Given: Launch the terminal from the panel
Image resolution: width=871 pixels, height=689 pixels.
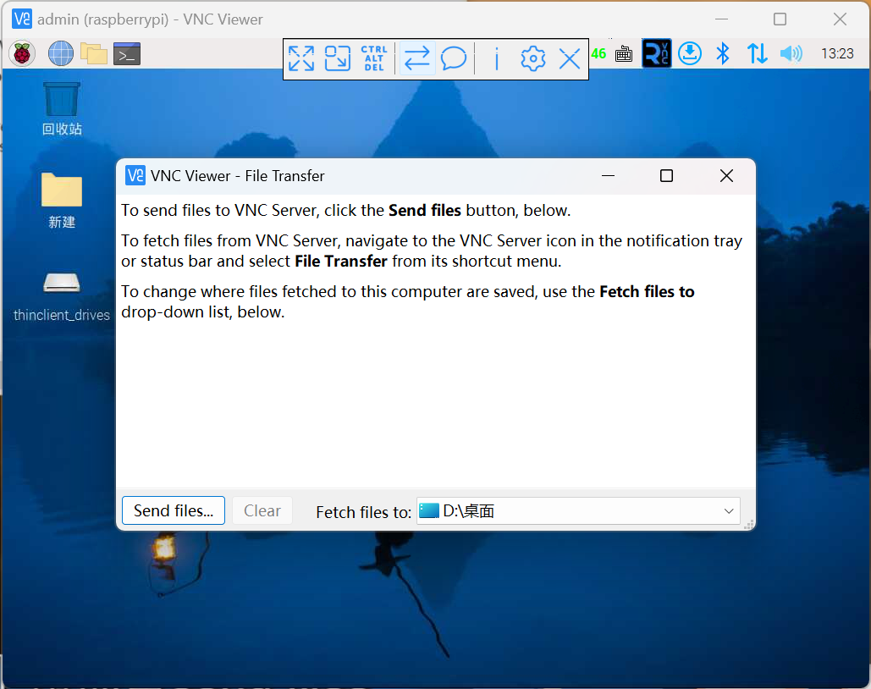Looking at the screenshot, I should (x=127, y=54).
